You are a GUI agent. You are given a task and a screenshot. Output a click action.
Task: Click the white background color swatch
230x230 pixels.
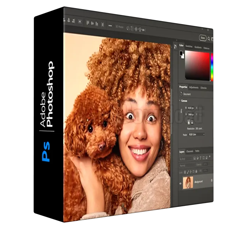click(183, 56)
